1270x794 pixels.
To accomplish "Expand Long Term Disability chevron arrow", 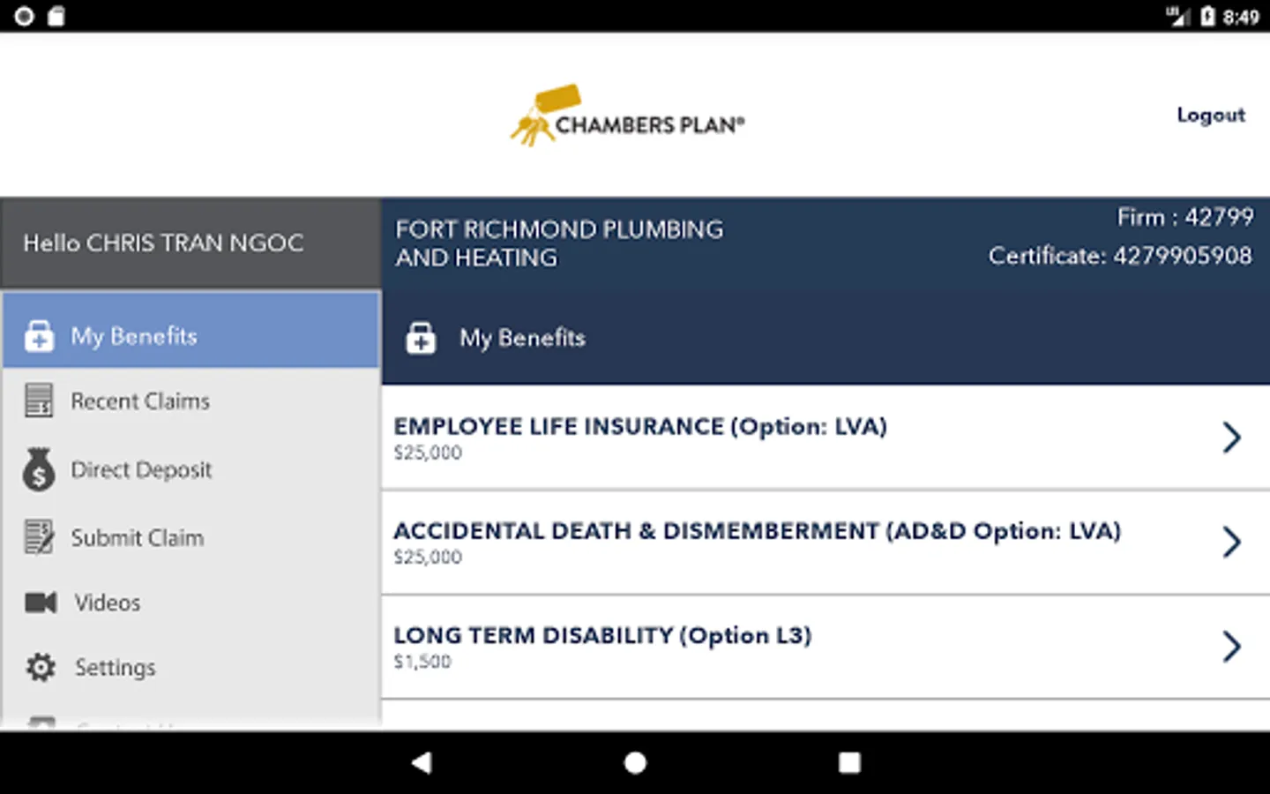I will tap(1232, 647).
